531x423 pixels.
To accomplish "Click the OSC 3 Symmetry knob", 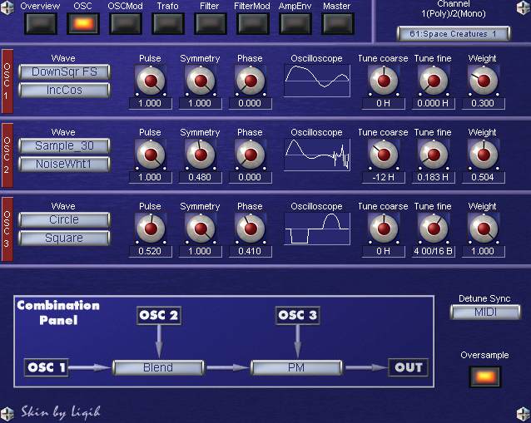I will pos(200,229).
